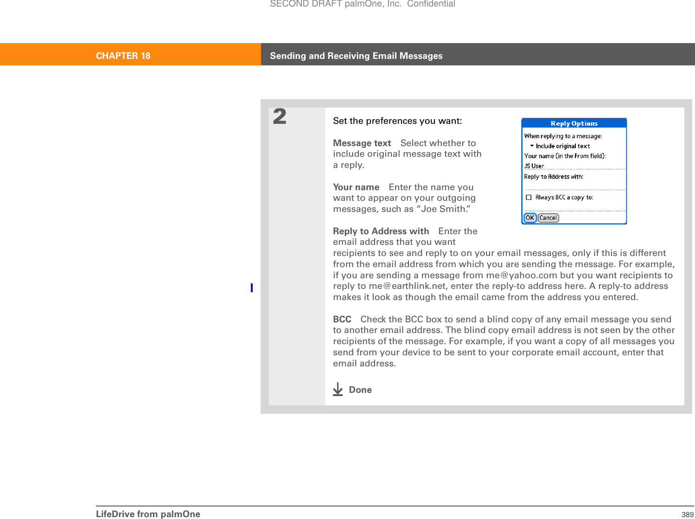Click the Reply to Address with input line
Viewport: 695px width, 519px height.
(575, 186)
